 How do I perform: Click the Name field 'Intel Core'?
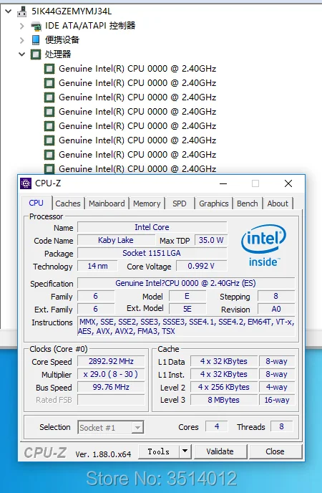(x=152, y=227)
